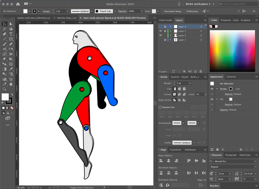Unlock Layer 1 via lock icon

(165, 40)
